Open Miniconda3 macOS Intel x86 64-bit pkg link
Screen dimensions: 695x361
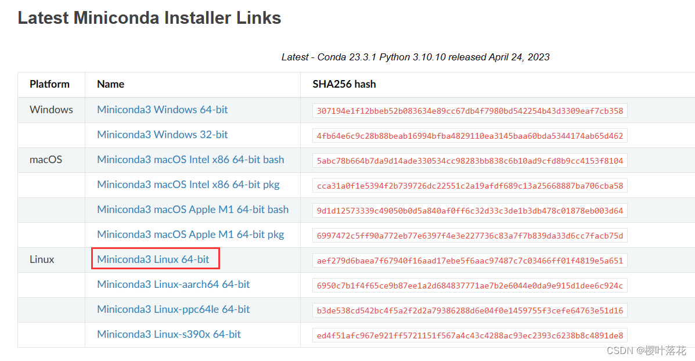(x=188, y=184)
